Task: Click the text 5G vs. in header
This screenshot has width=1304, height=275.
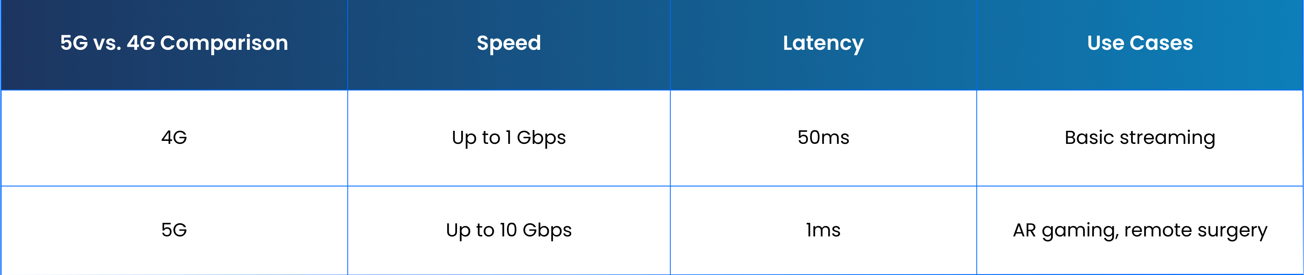Action: click(91, 43)
